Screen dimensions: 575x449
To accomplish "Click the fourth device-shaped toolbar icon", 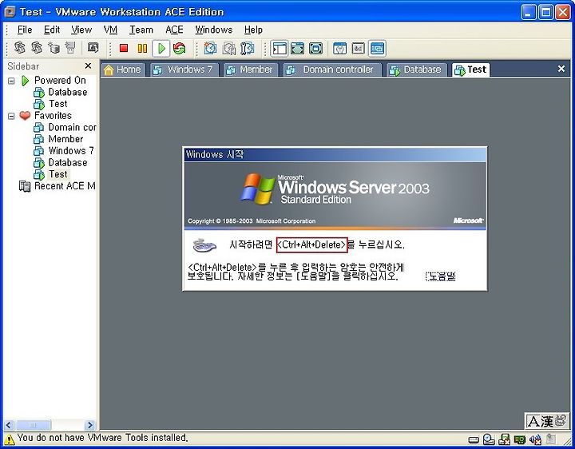I will (x=70, y=48).
